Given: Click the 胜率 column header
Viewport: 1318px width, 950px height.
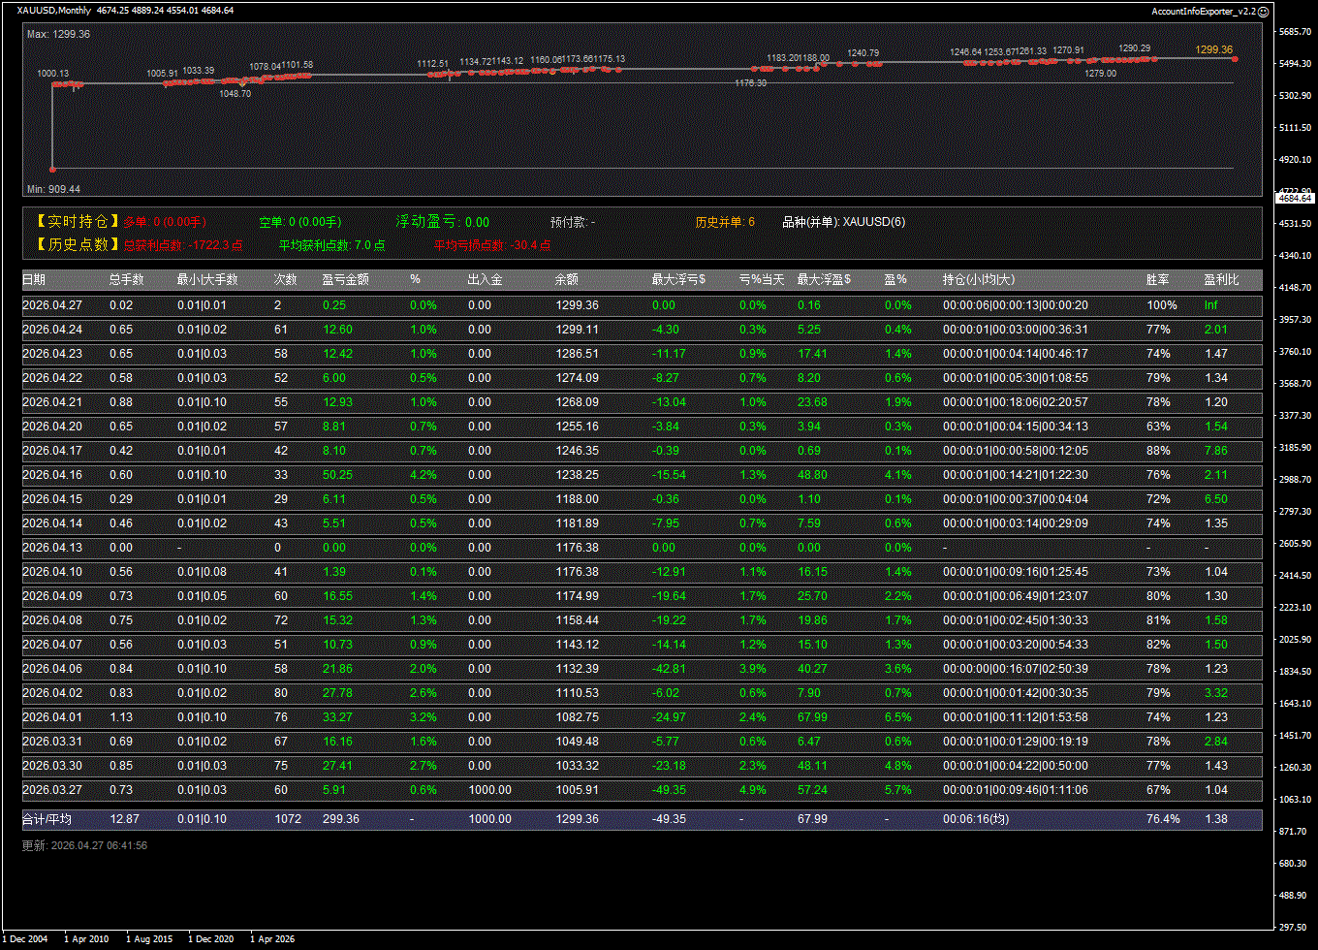Looking at the screenshot, I should [1157, 280].
